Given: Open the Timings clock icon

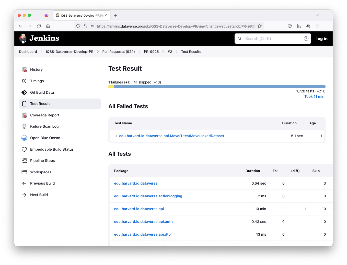Looking at the screenshot, I should click(x=24, y=81).
